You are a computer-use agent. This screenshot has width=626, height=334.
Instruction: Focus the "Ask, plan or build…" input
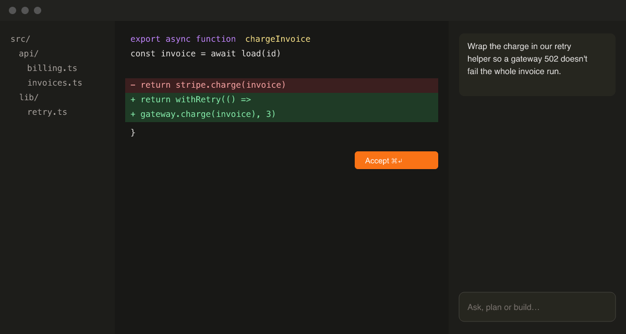(x=537, y=307)
